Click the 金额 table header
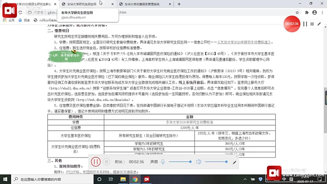Viewport: 327px width, 184px height. 190,117
